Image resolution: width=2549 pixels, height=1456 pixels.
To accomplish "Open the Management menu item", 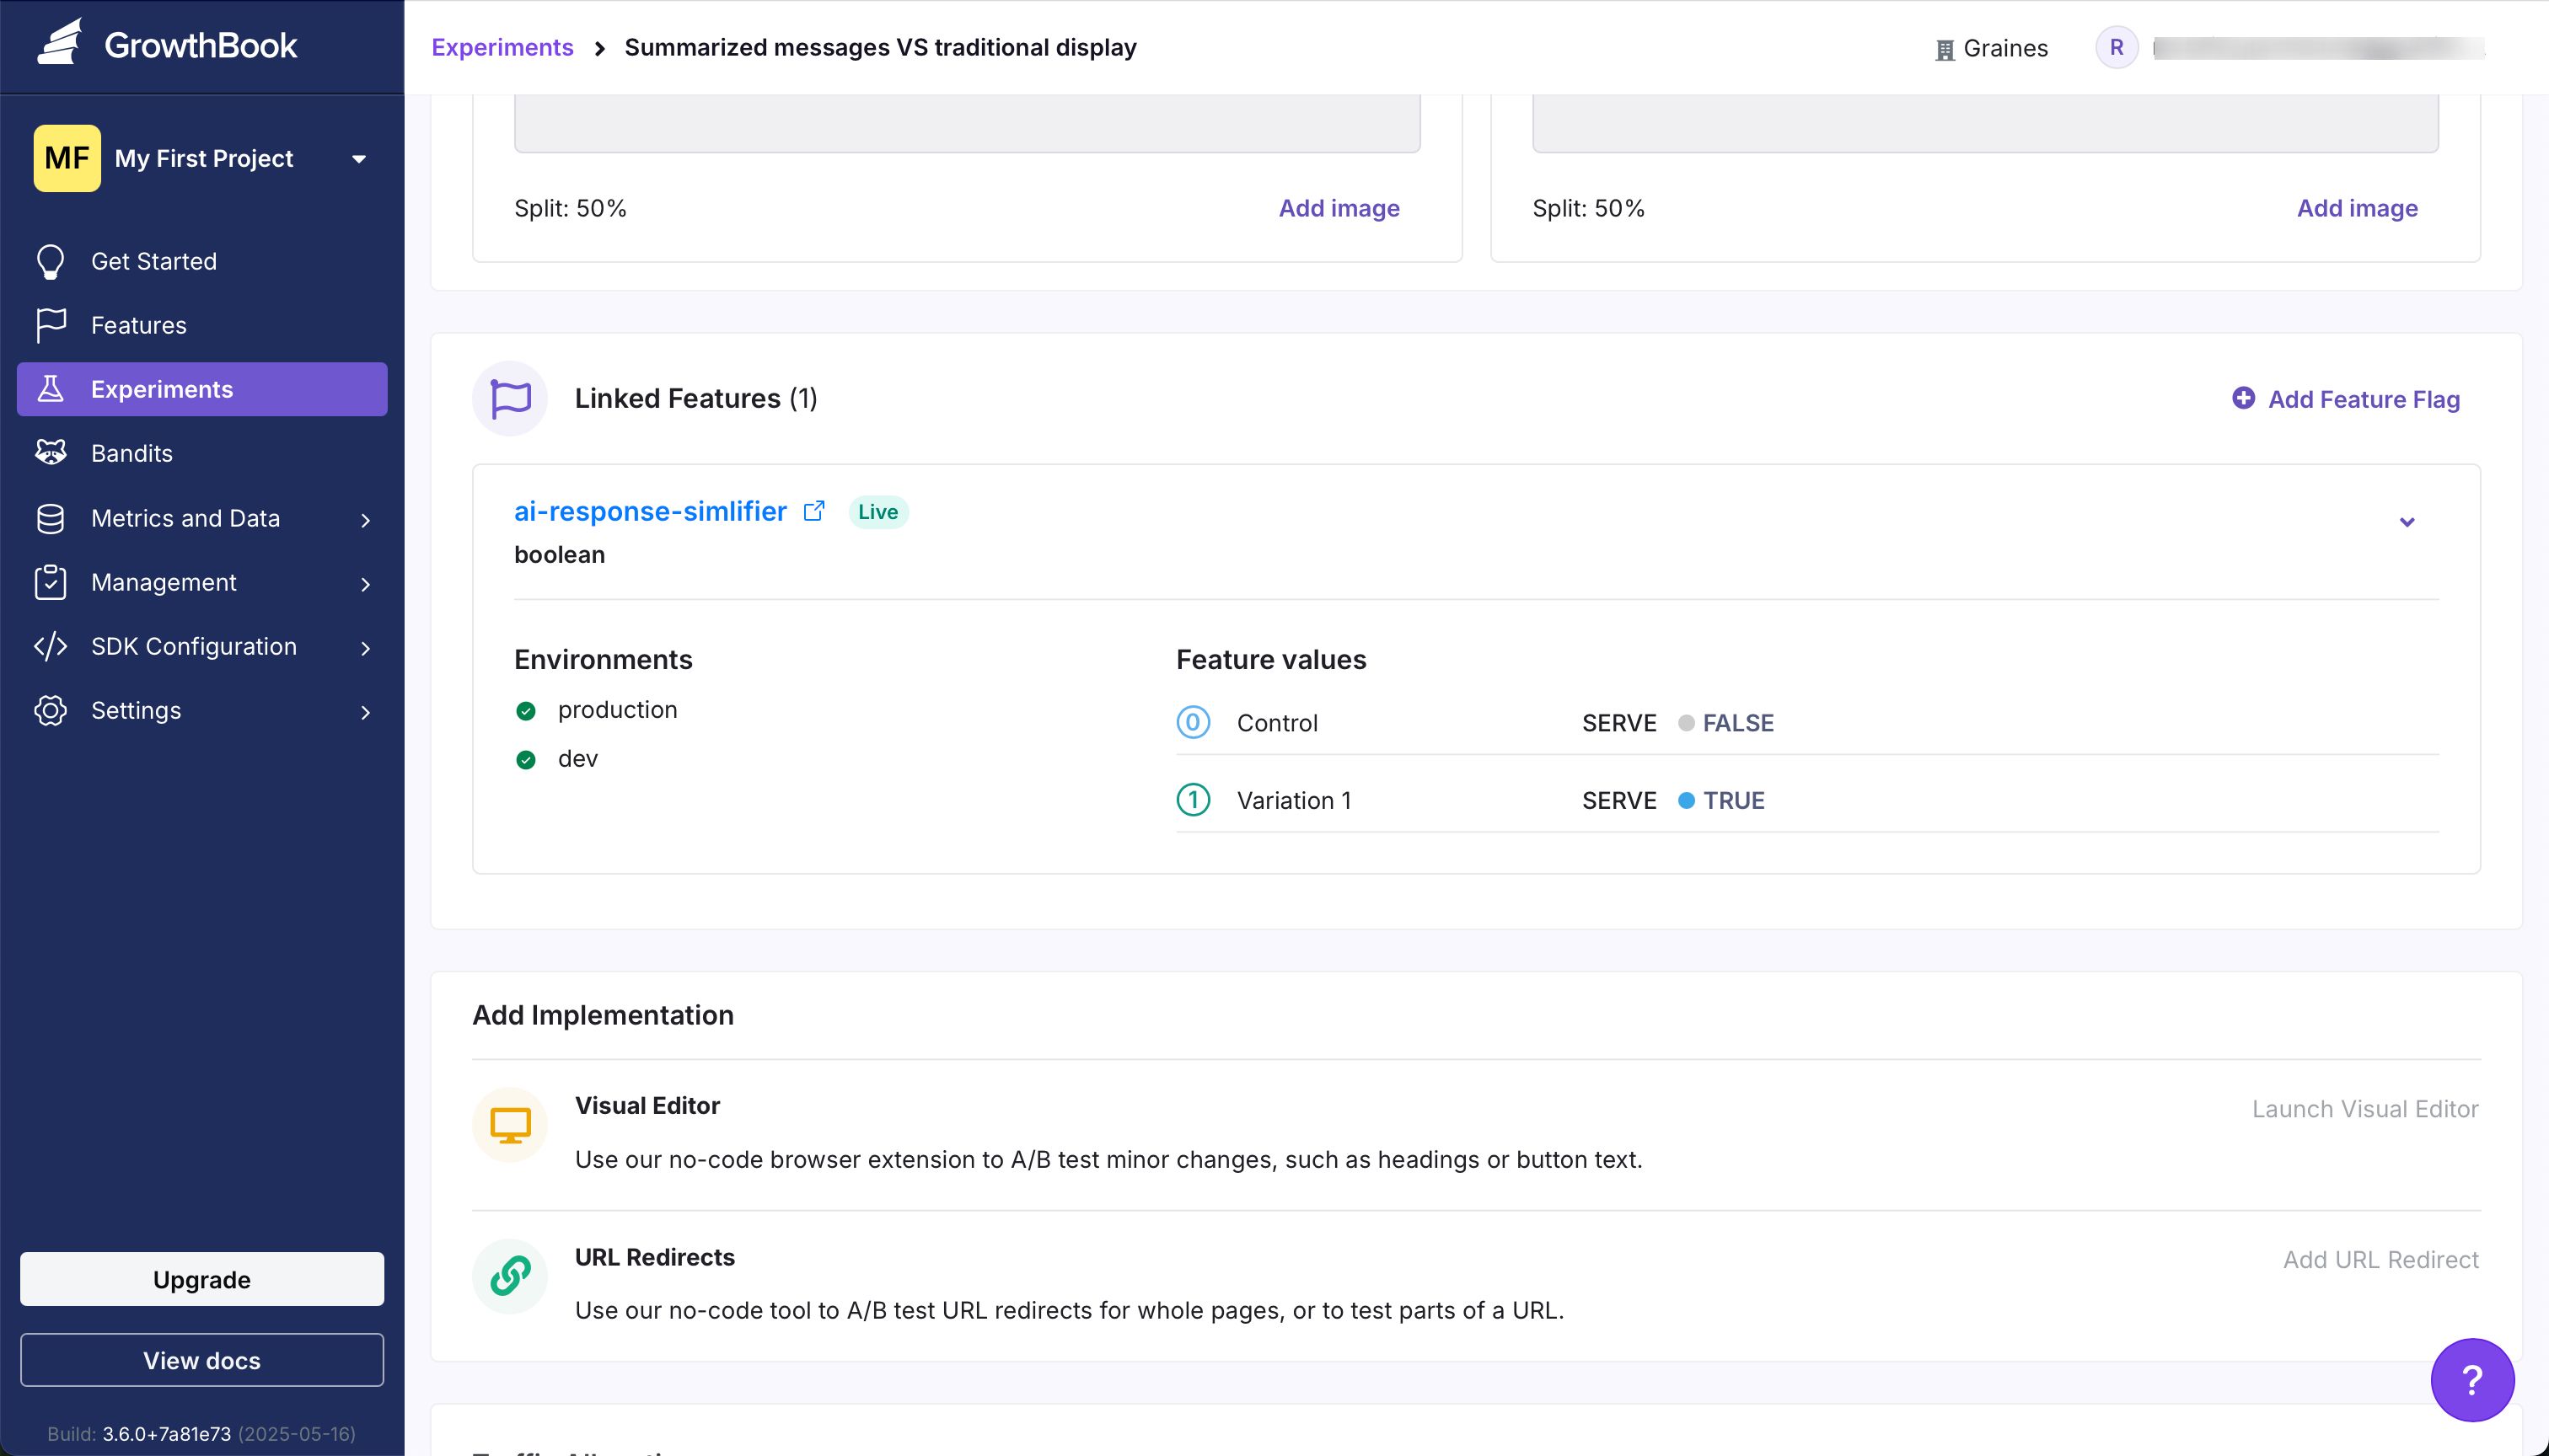I will point(202,582).
